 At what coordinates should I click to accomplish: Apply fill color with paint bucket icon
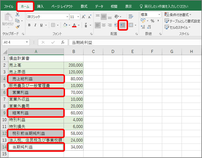point(65,25)
